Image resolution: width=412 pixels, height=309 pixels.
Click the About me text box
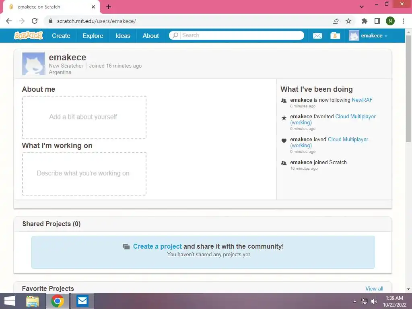click(84, 117)
